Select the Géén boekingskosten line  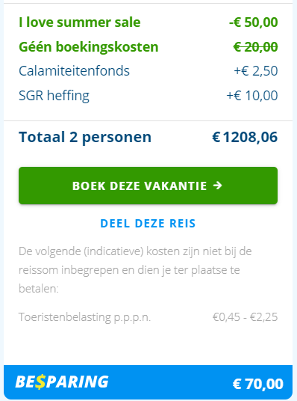(x=89, y=47)
